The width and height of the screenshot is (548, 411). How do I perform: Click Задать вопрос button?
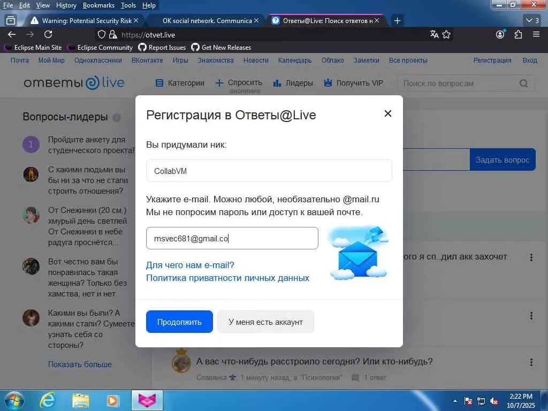click(503, 159)
